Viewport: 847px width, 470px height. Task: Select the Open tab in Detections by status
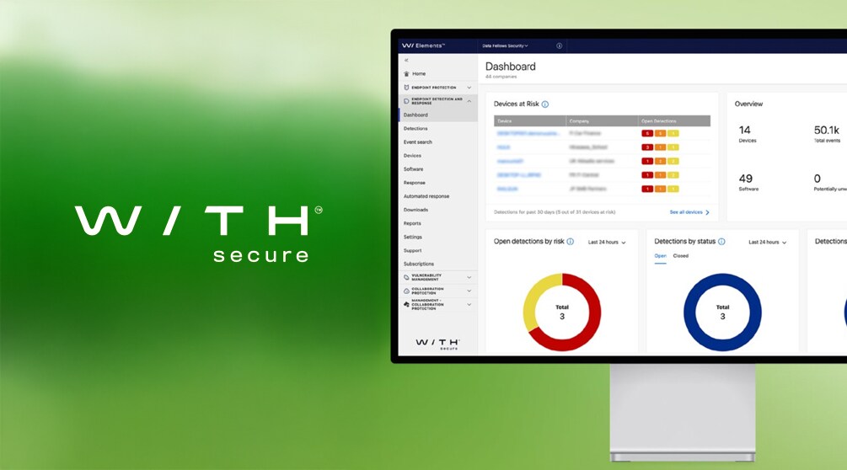660,256
